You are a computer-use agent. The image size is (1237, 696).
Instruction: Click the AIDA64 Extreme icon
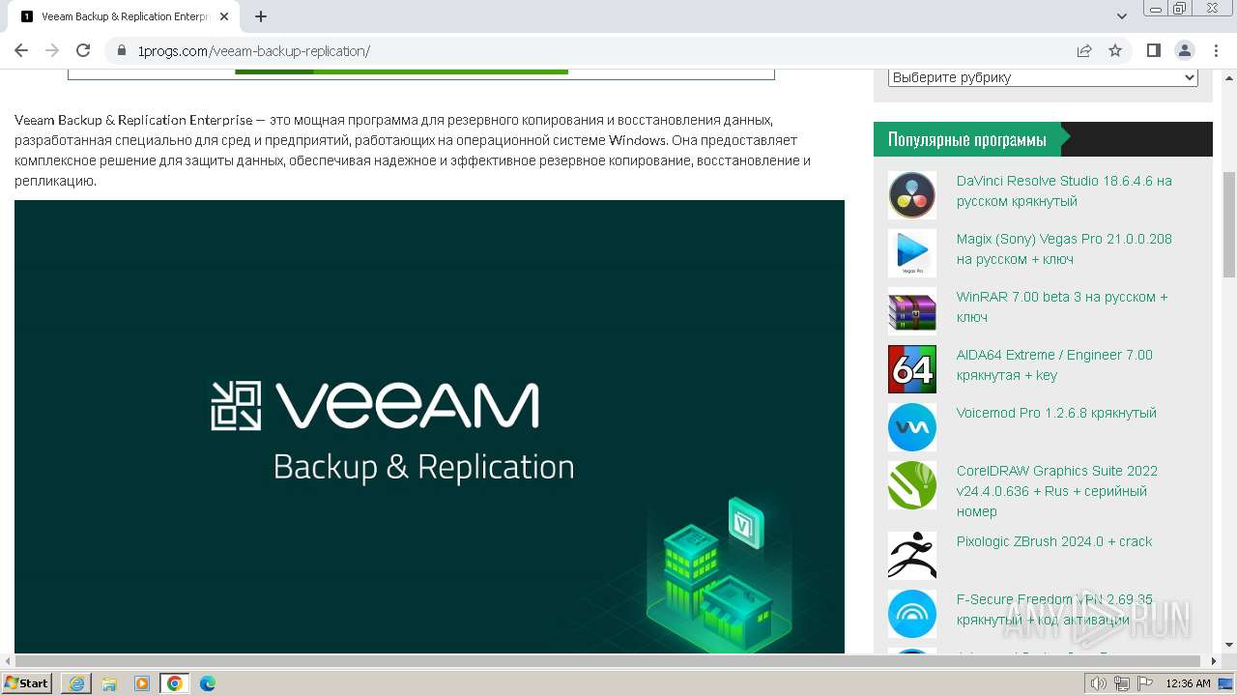click(x=912, y=369)
